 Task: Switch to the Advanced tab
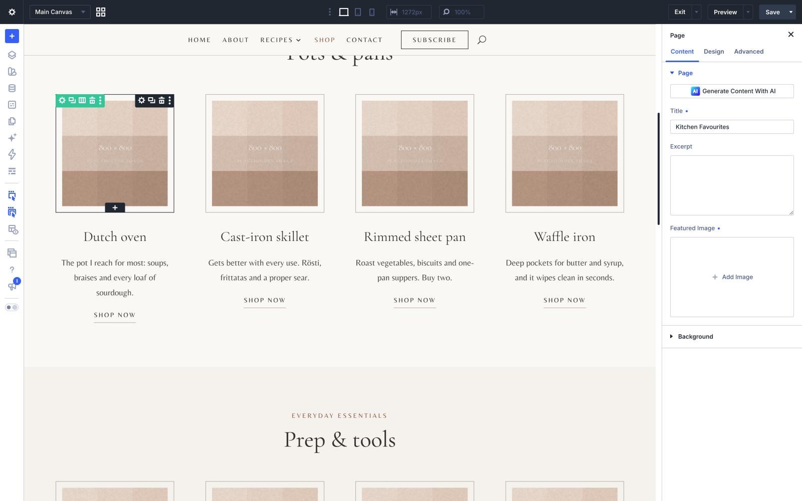coord(749,52)
